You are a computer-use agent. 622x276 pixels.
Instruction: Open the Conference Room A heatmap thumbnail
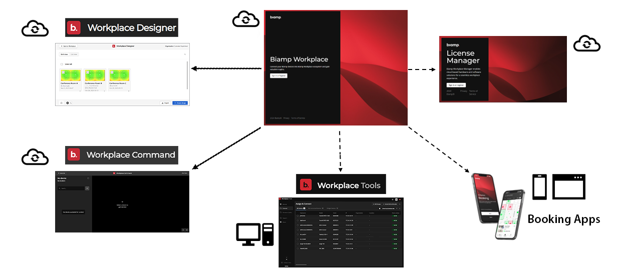tap(71, 75)
